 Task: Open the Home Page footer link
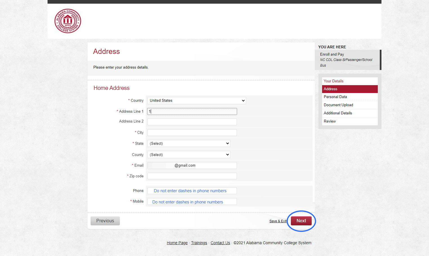click(x=177, y=243)
